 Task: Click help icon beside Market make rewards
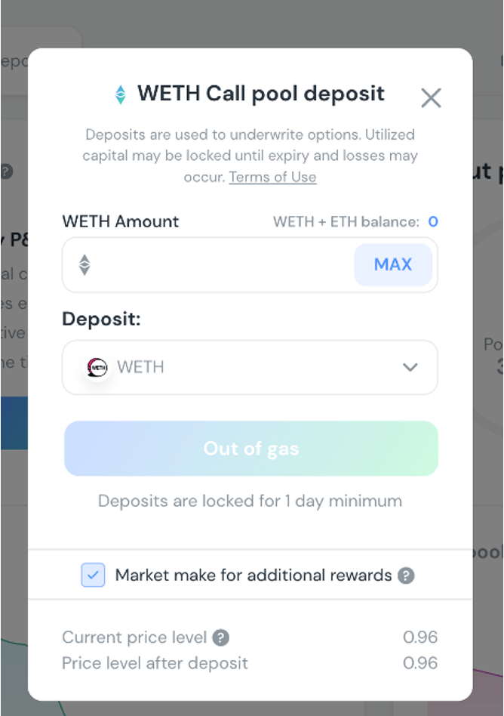(x=406, y=576)
